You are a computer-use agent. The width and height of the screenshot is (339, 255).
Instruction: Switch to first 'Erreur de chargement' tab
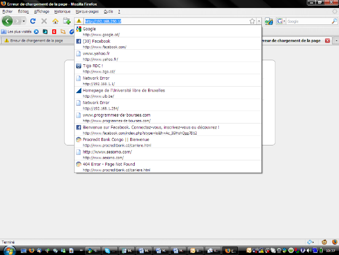[35, 41]
